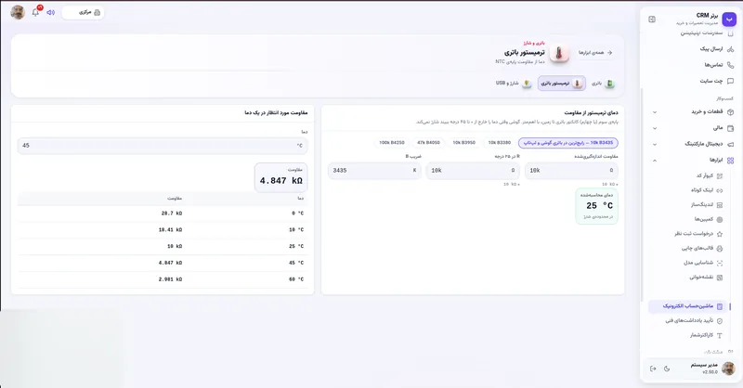
Task: Click the مدیر سیستم profile avatar
Action: pyautogui.click(x=728, y=369)
